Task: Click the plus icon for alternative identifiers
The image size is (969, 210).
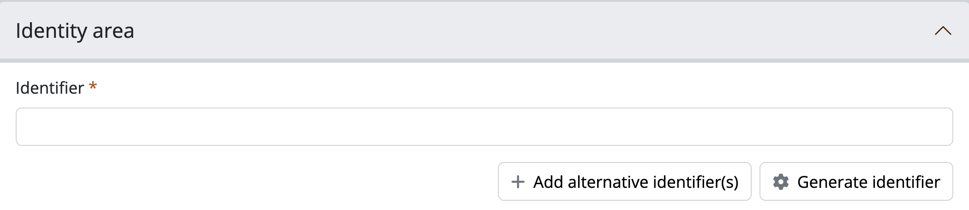Action: tap(518, 182)
